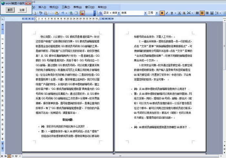Click the question line 本软件与同类软件相比有什么优势？

65,127
